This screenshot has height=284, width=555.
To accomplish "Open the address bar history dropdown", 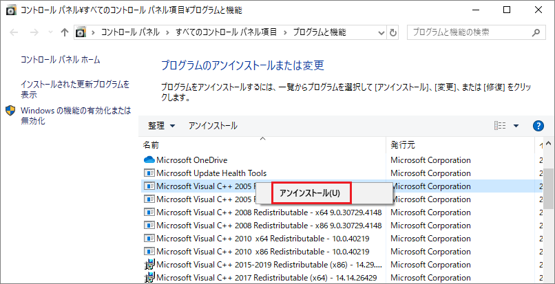I will [381, 33].
